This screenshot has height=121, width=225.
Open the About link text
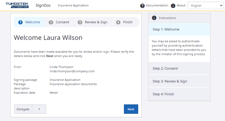[181, 6]
